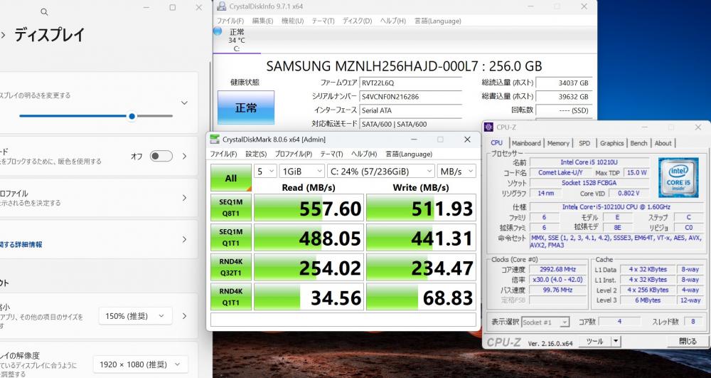Screen dimensions: 711x378
Task: Click the ツール button in CPU-Z
Action: [x=594, y=341]
